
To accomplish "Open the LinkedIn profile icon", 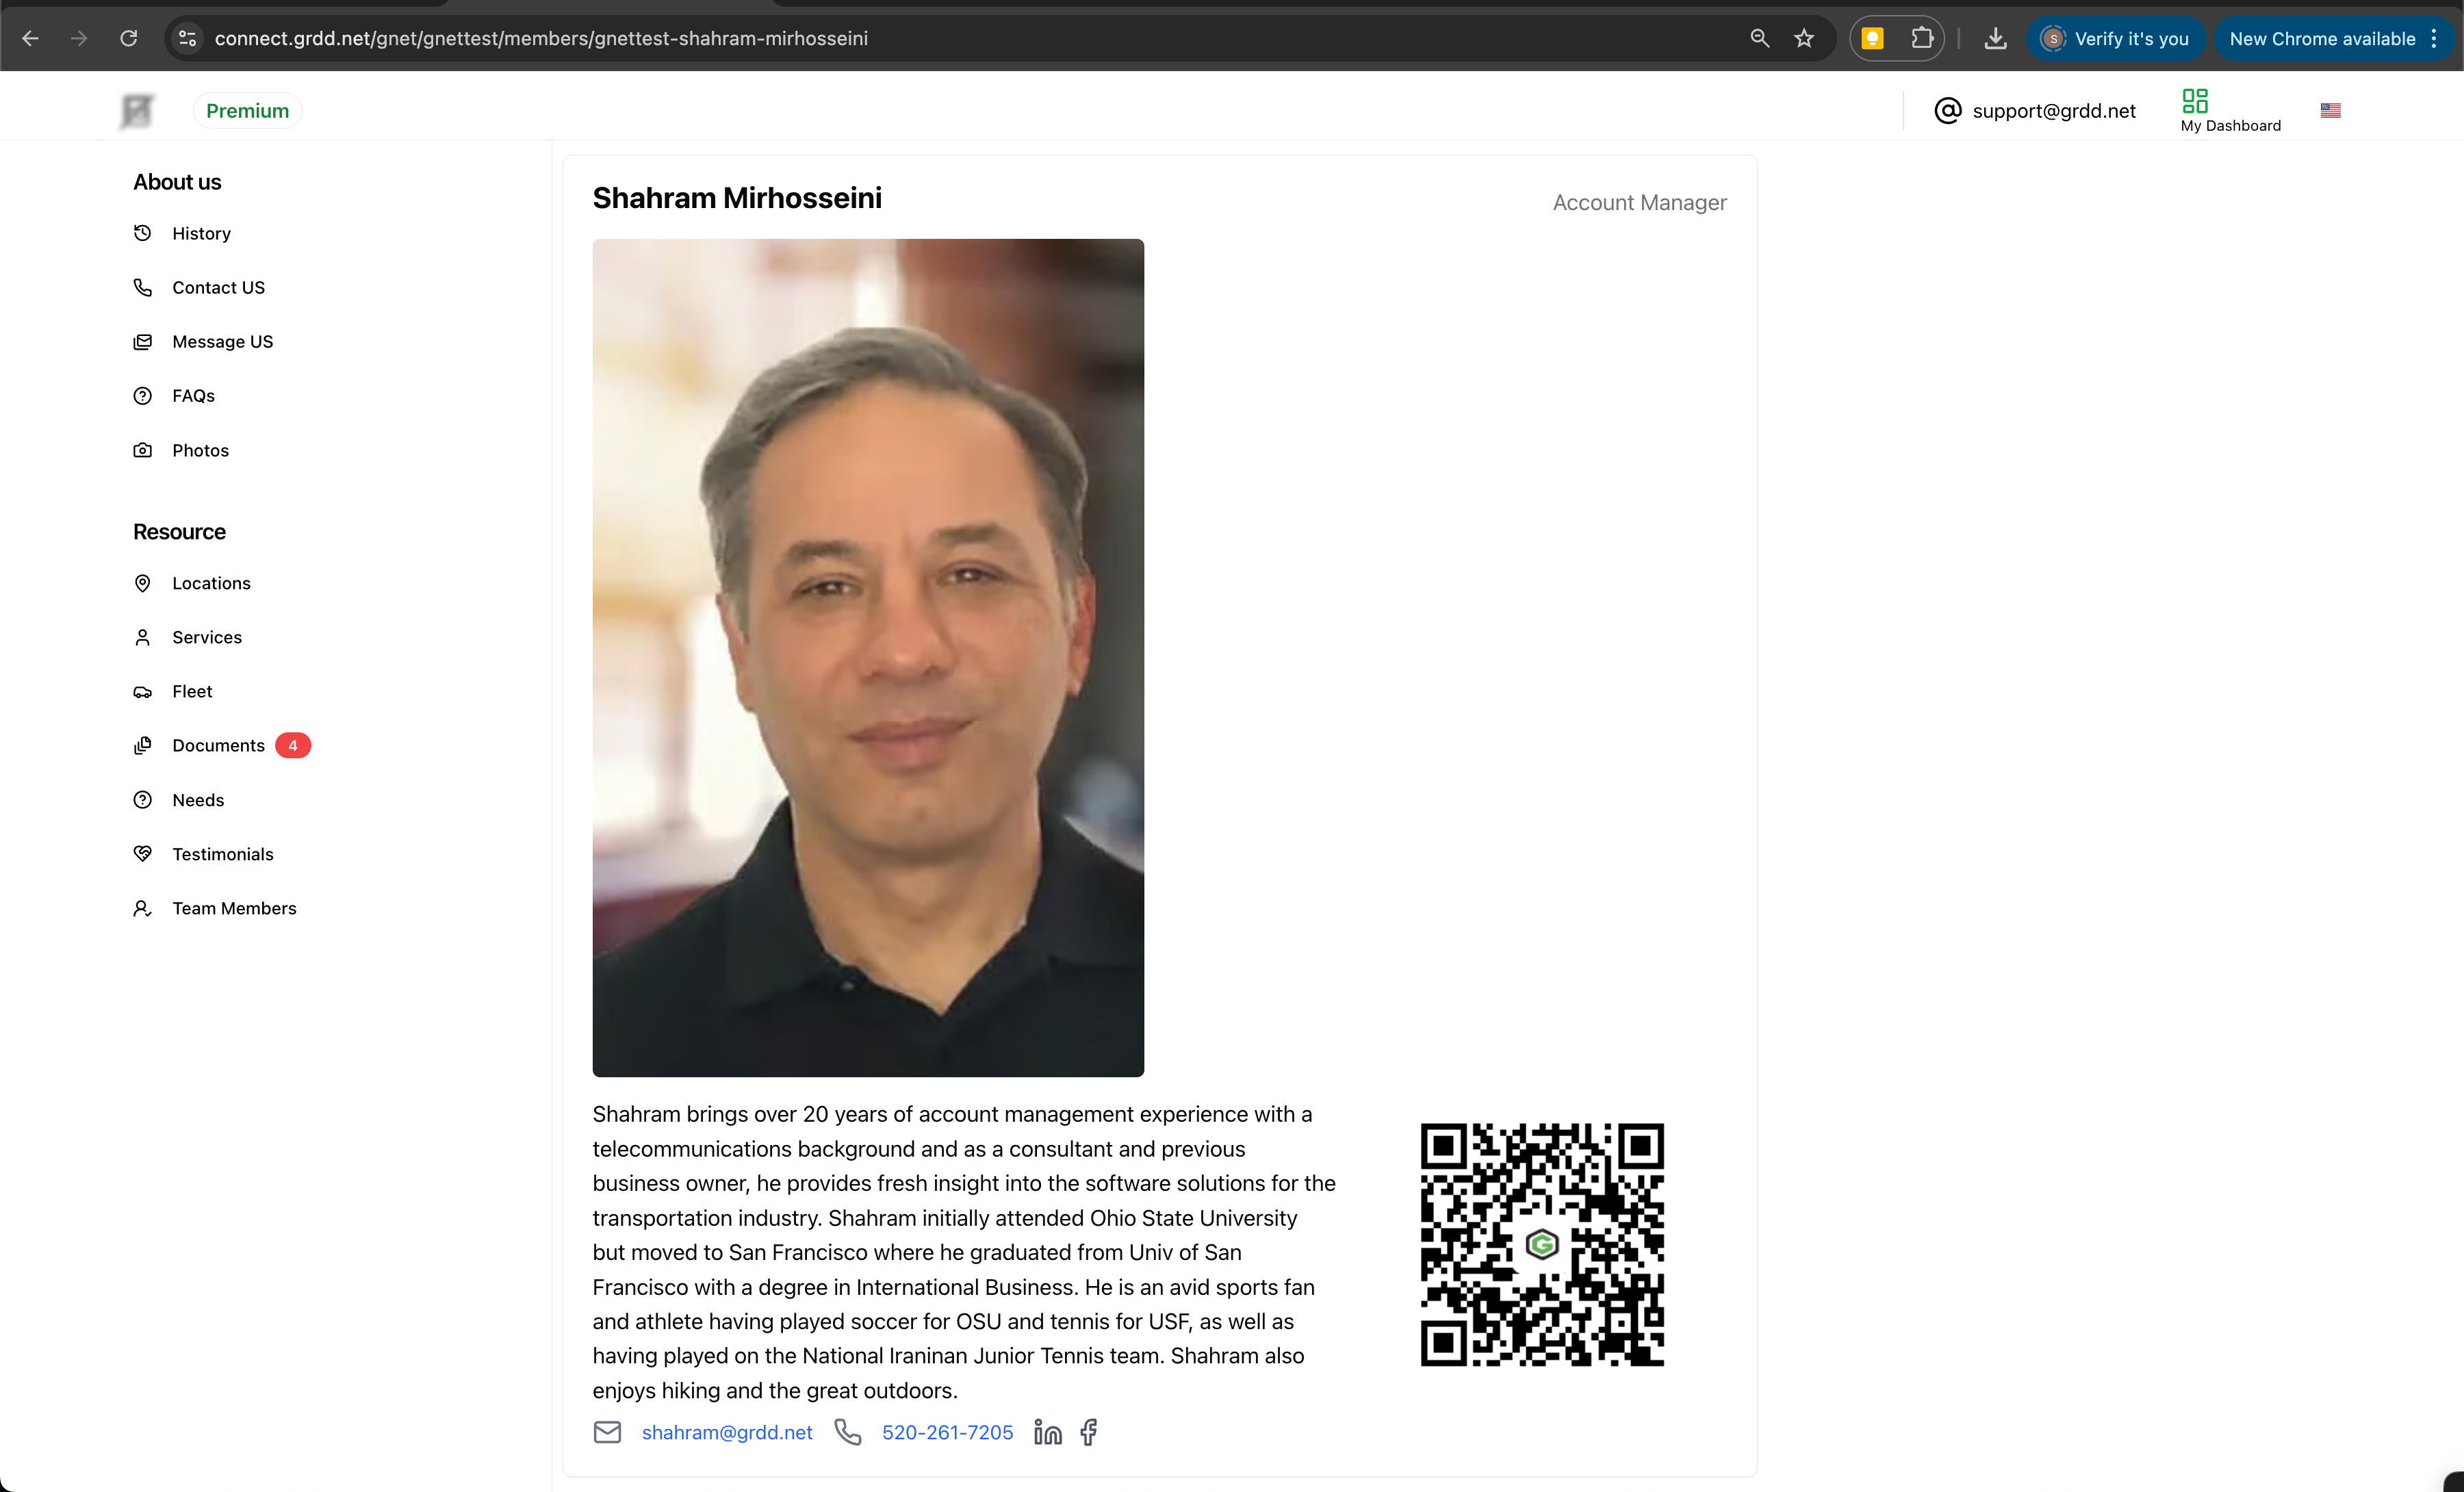I will (x=1047, y=1432).
